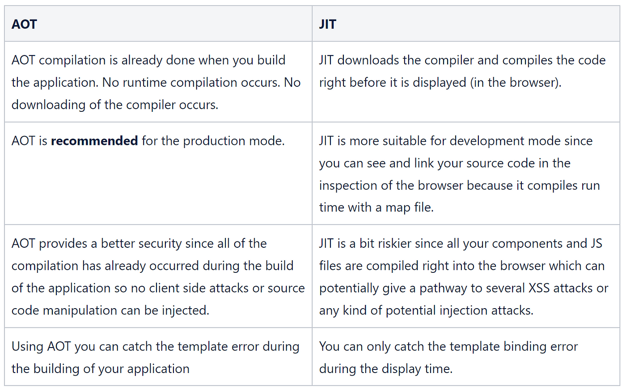Image resolution: width=626 pixels, height=390 pixels.
Task: Click 'downloading of the compiler occurs' line
Action: 115,105
